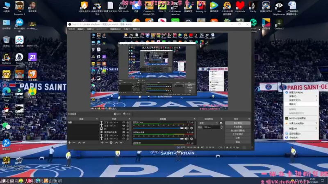The image size is (328, 184).
Task: Toggle visibility of 文本(GDI+) 2 source
Action: coord(124,139)
